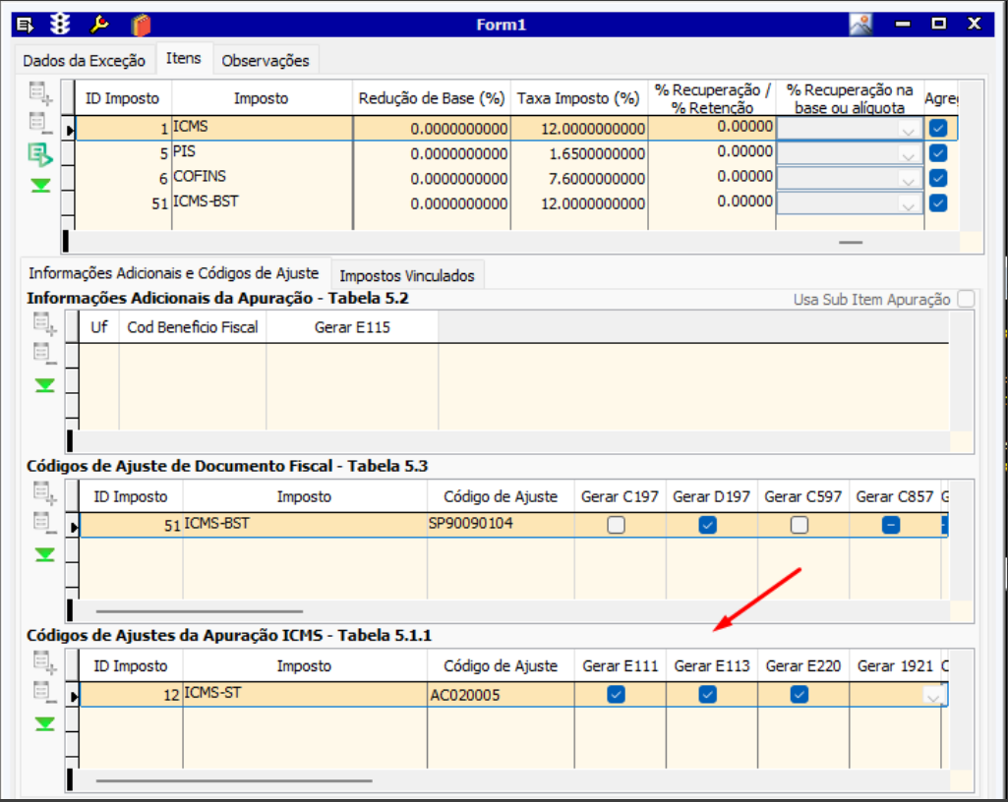Image resolution: width=1008 pixels, height=802 pixels.
Task: Open Gerar 1921 dropdown for ICMS-ST
Action: pos(933,696)
